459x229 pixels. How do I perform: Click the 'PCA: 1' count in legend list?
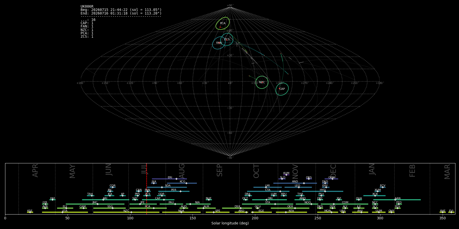[x=87, y=33]
